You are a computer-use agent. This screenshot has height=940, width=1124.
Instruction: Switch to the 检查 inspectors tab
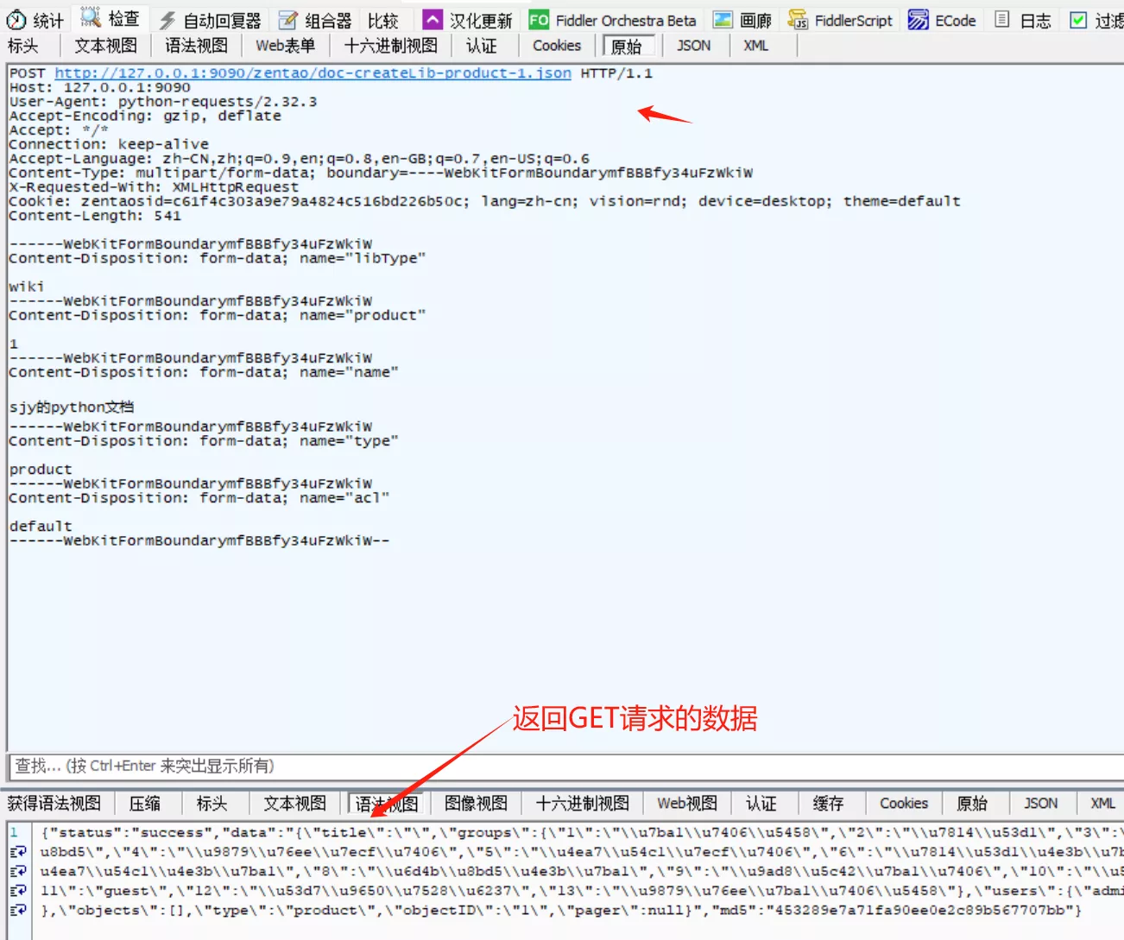pos(110,19)
